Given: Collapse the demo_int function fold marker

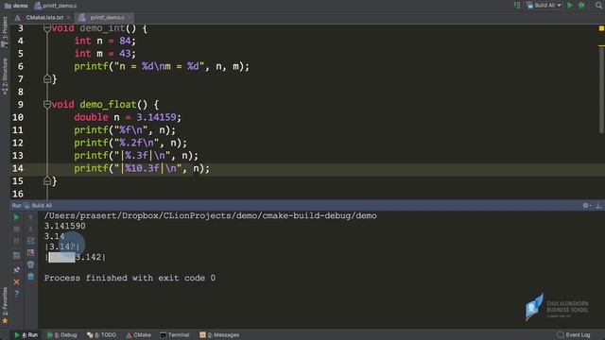Looking at the screenshot, I should tap(47, 28).
